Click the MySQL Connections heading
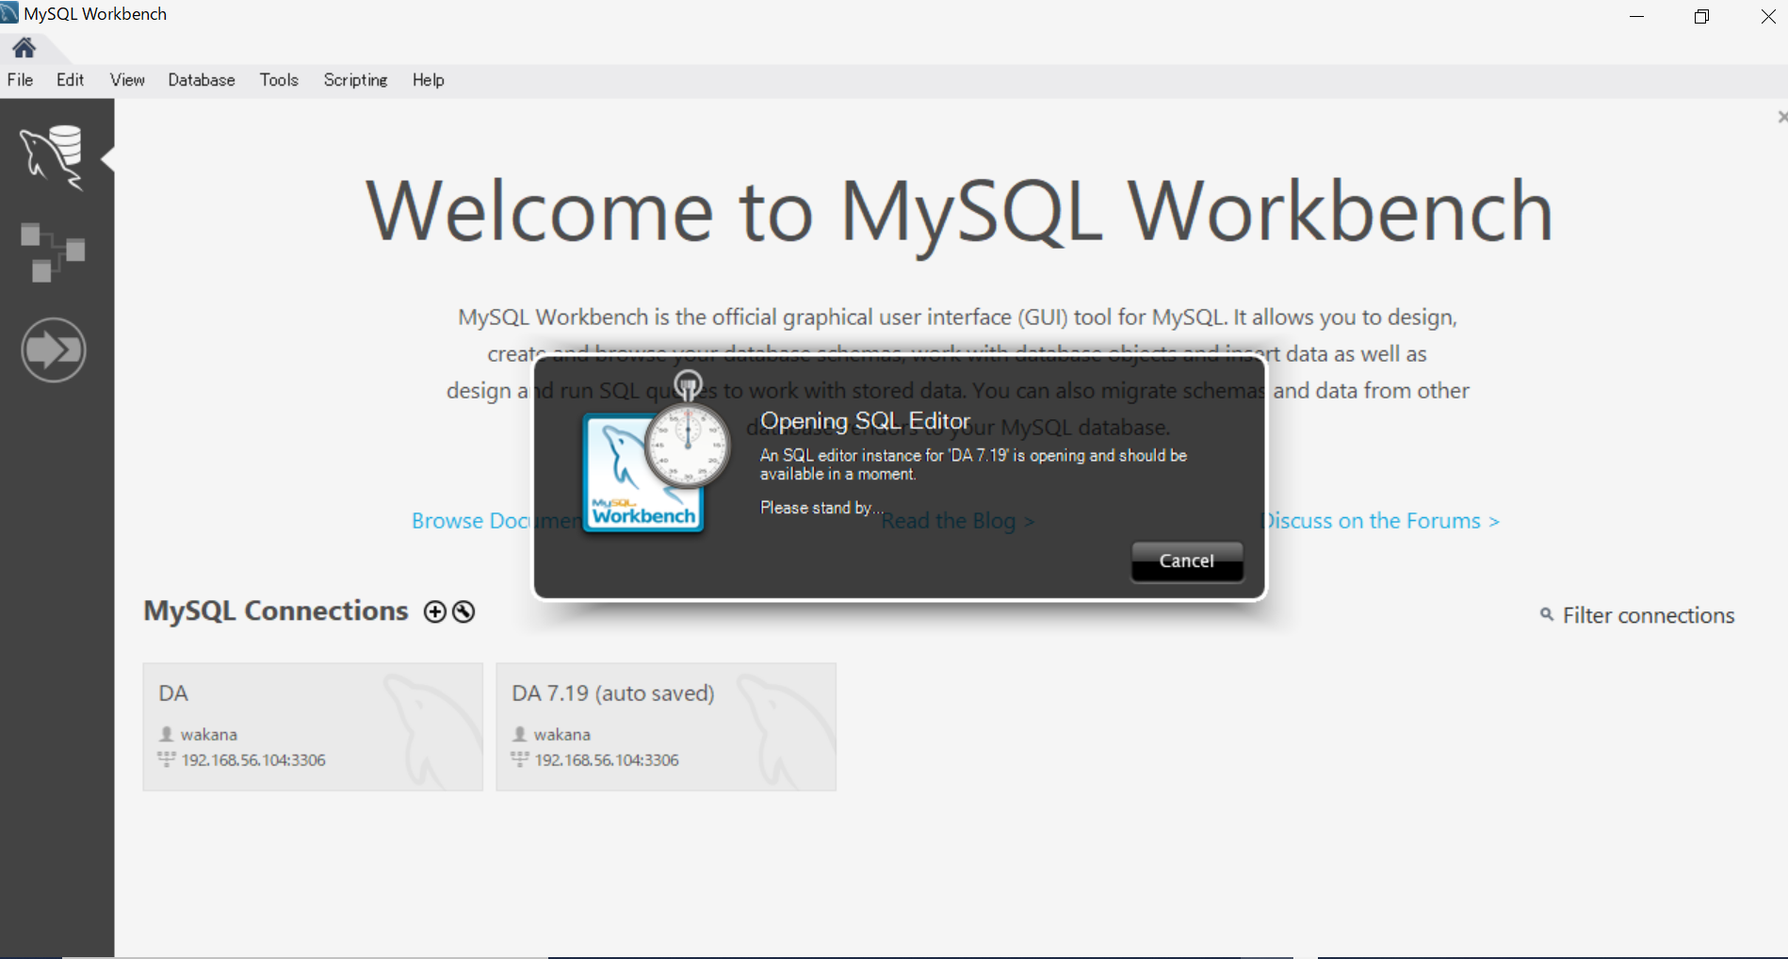 276,610
